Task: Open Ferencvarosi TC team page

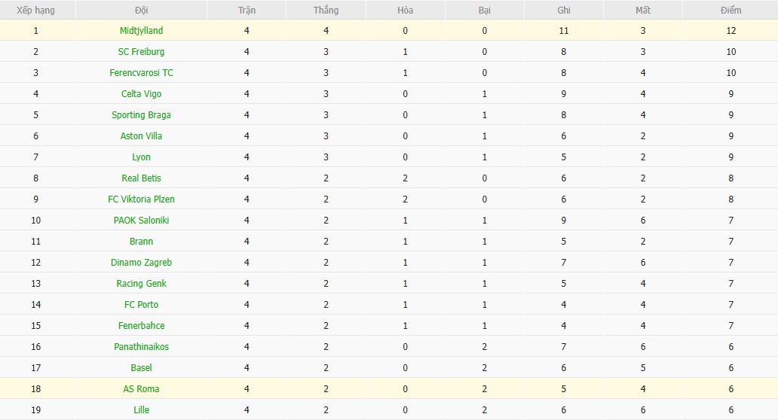Action: click(x=141, y=73)
